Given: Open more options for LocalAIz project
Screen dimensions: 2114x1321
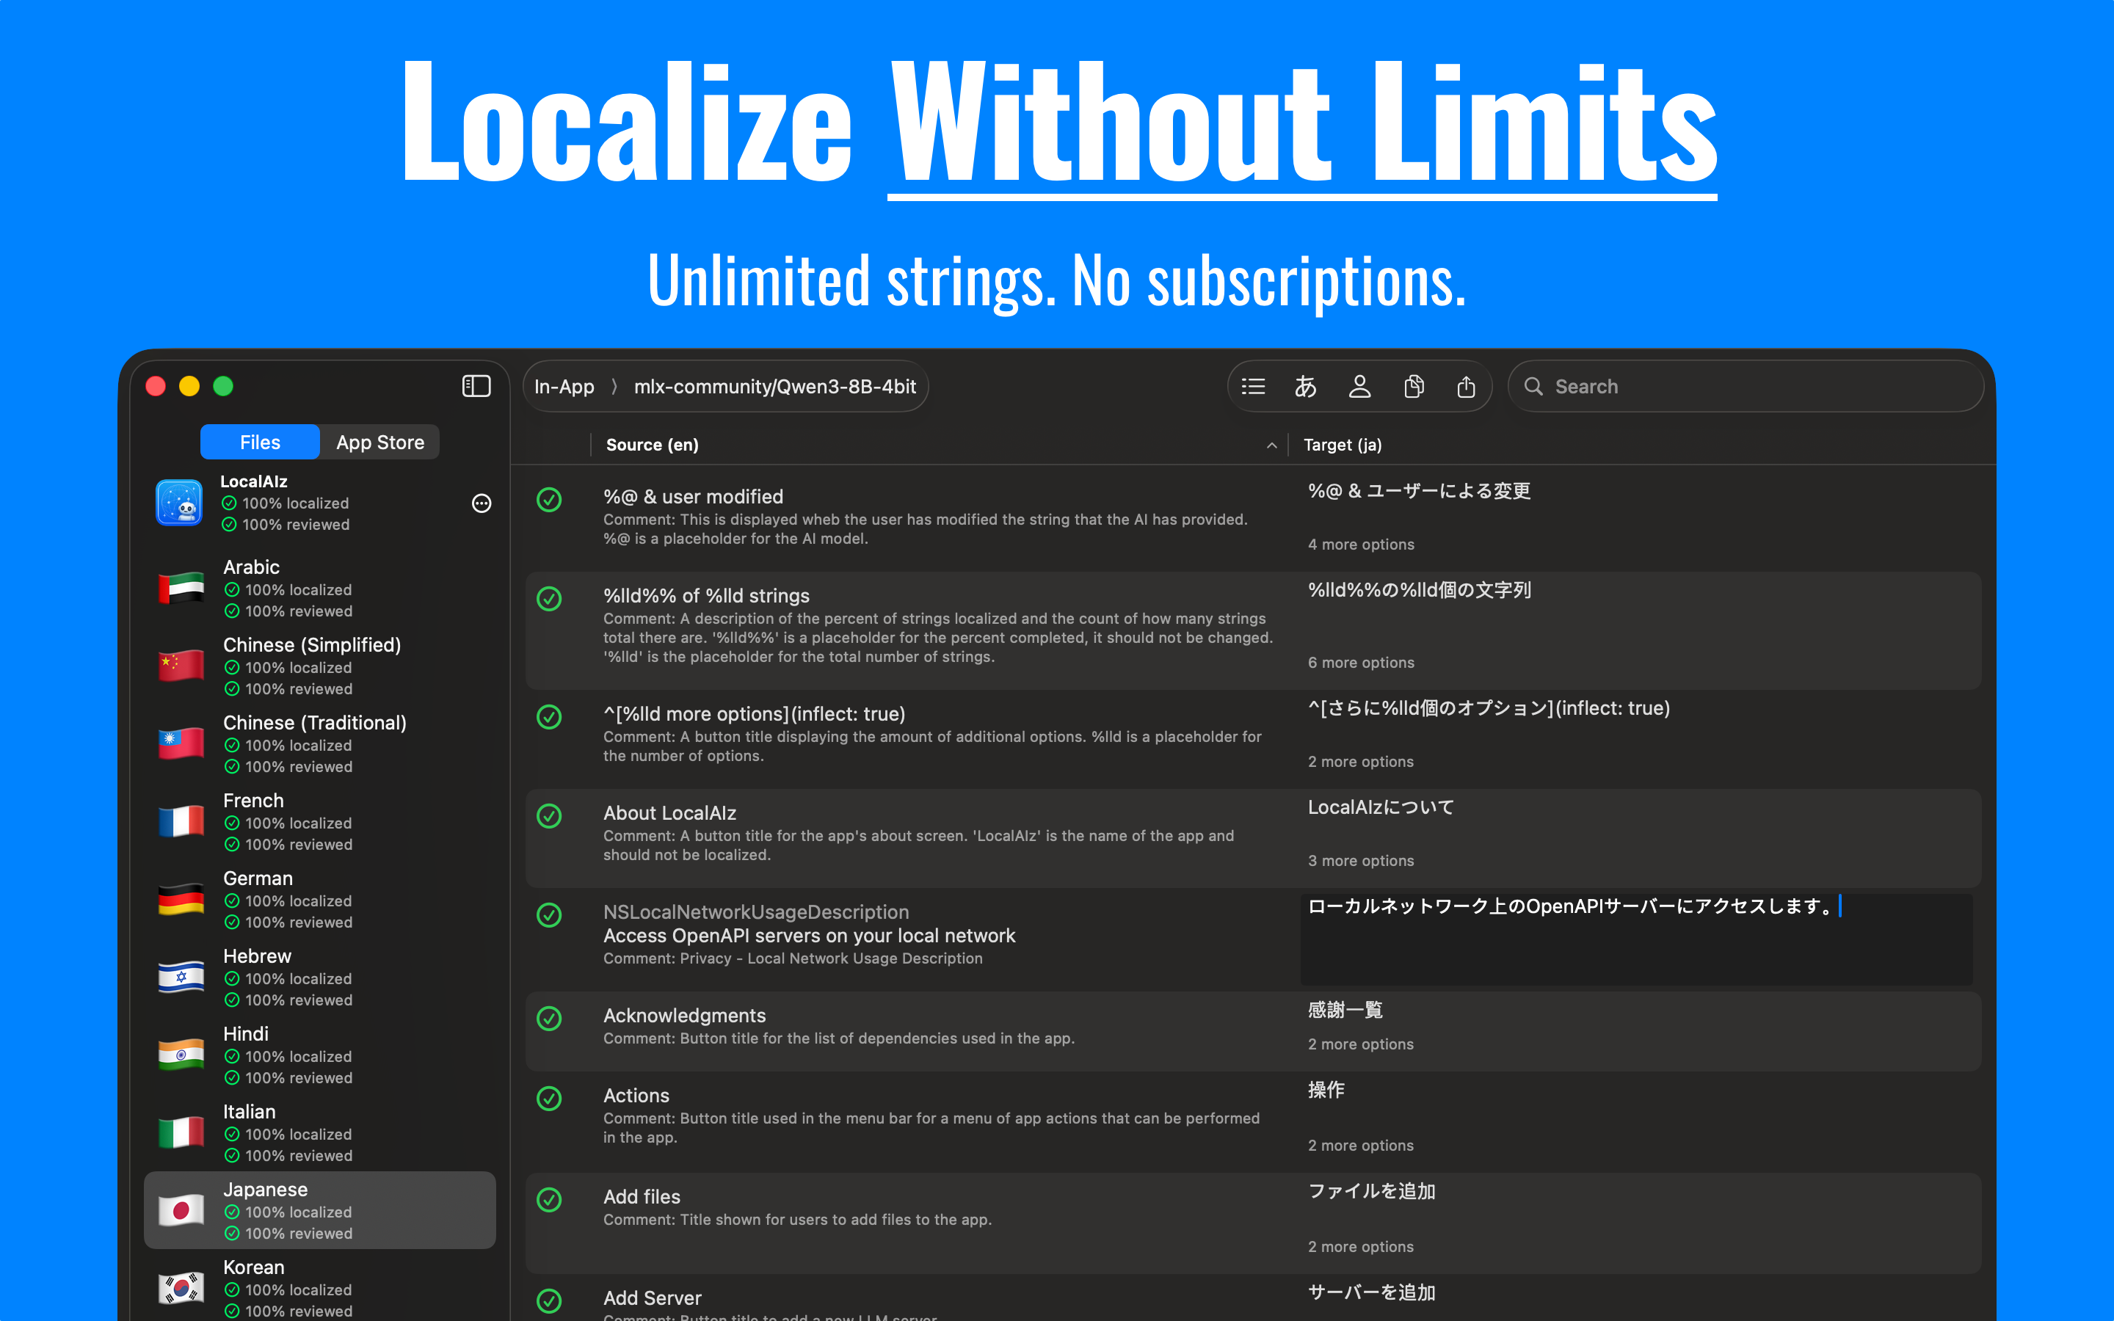Looking at the screenshot, I should [482, 503].
